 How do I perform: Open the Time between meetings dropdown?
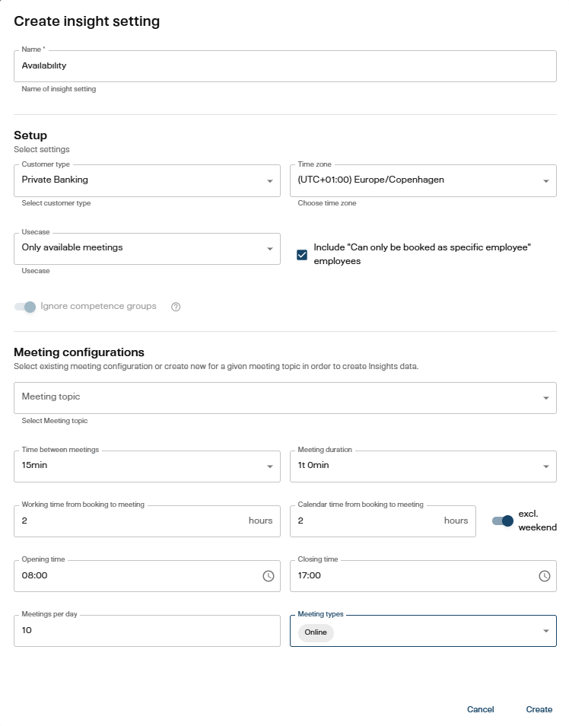(x=272, y=466)
